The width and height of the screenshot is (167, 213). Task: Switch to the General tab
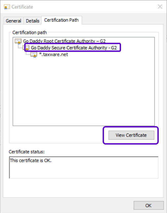click(13, 21)
